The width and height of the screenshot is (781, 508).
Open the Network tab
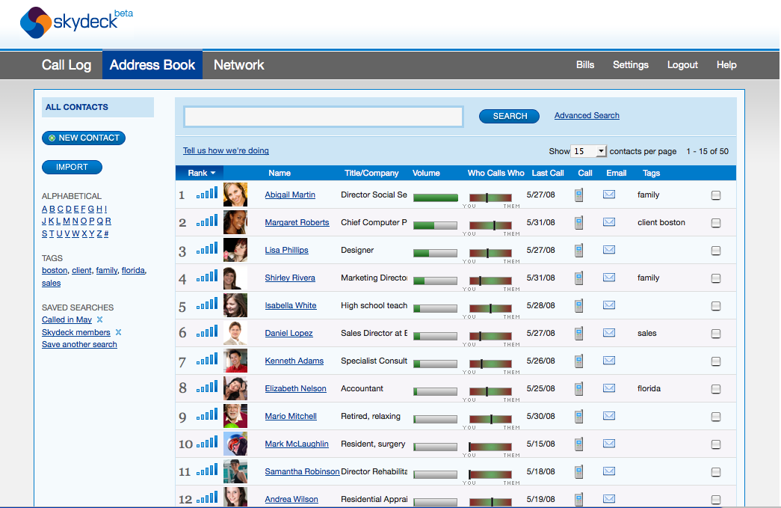(239, 65)
